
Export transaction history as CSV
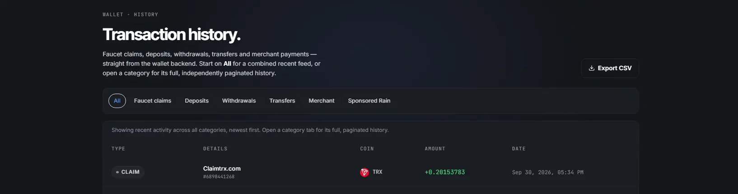(610, 68)
